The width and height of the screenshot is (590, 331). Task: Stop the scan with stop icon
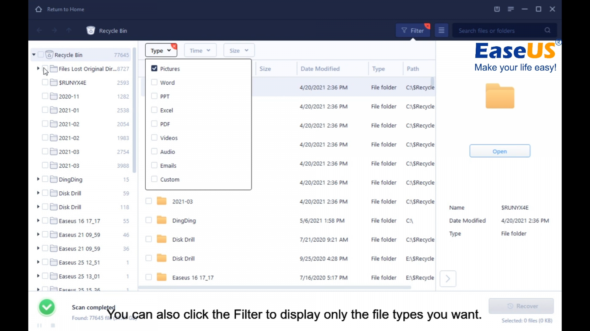(x=53, y=325)
